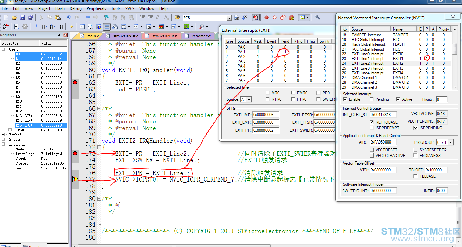462x247 pixels.
Task: Open the Debug menu
Action: pos(75,8)
